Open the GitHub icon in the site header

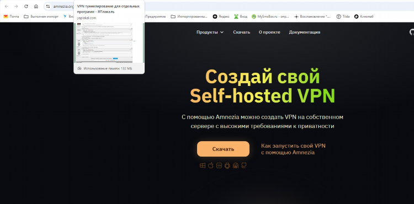click(x=412, y=32)
